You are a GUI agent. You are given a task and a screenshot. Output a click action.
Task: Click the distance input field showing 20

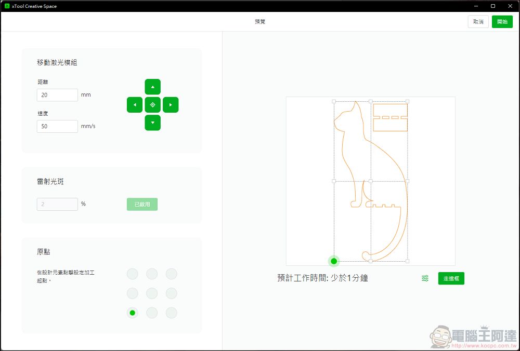[x=57, y=95]
